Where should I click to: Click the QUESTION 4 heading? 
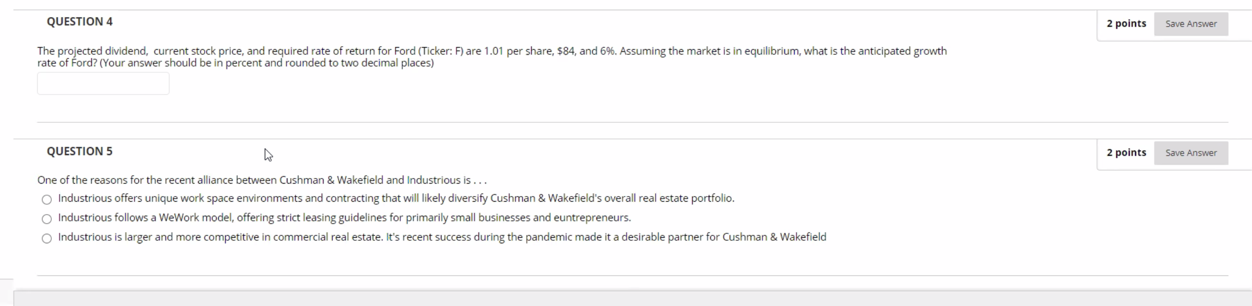pyautogui.click(x=80, y=22)
